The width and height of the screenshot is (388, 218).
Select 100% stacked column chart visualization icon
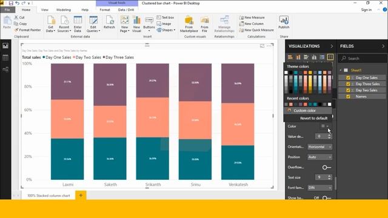(x=330, y=57)
